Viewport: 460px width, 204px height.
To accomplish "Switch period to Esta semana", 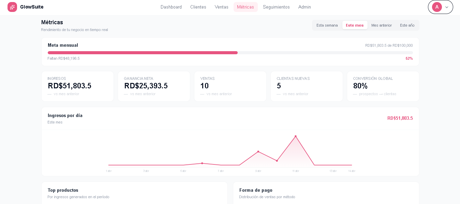I will (x=327, y=25).
